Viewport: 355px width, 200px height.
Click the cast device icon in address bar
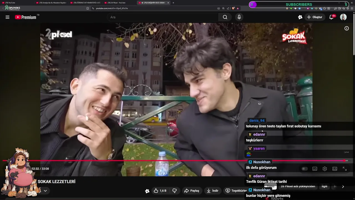(219, 8)
